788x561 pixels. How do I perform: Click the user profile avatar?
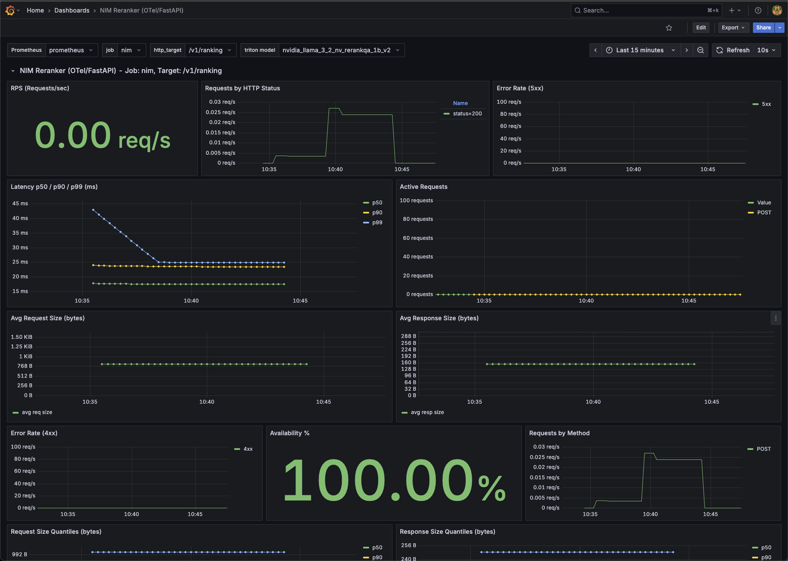(777, 10)
